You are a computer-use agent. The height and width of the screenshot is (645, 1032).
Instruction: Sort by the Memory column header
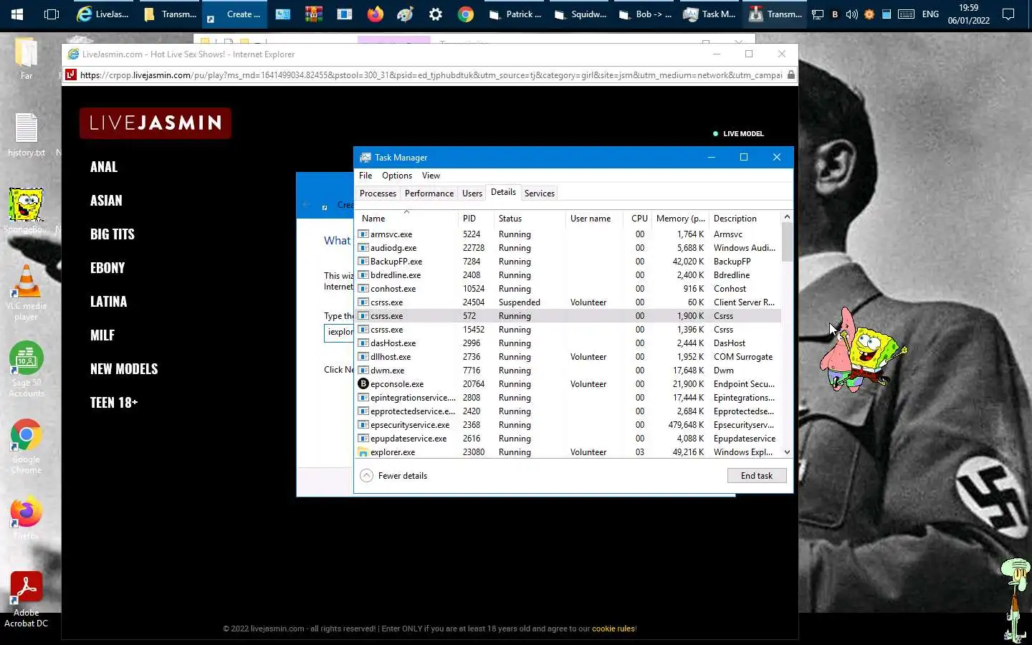click(x=680, y=218)
